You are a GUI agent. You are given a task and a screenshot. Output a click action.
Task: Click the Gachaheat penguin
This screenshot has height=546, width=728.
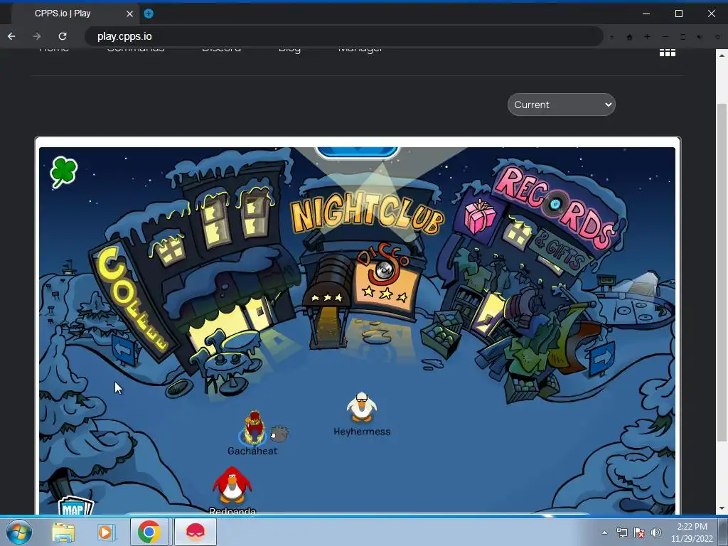click(x=254, y=428)
